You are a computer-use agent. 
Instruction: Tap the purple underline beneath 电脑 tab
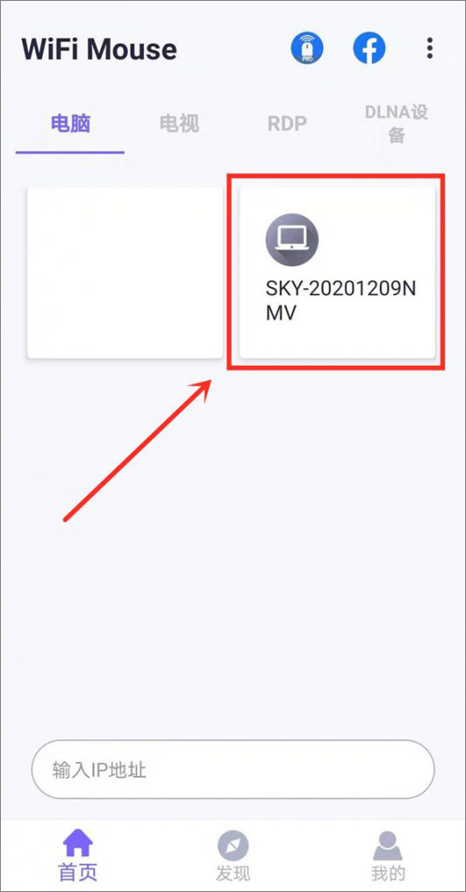coord(70,152)
